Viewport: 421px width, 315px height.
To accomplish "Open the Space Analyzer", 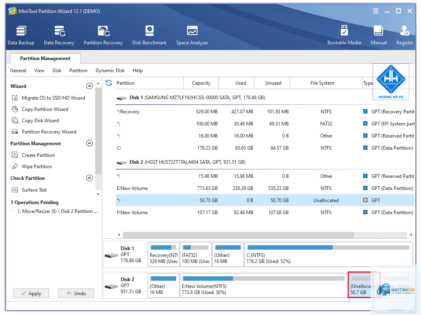I will [x=192, y=35].
